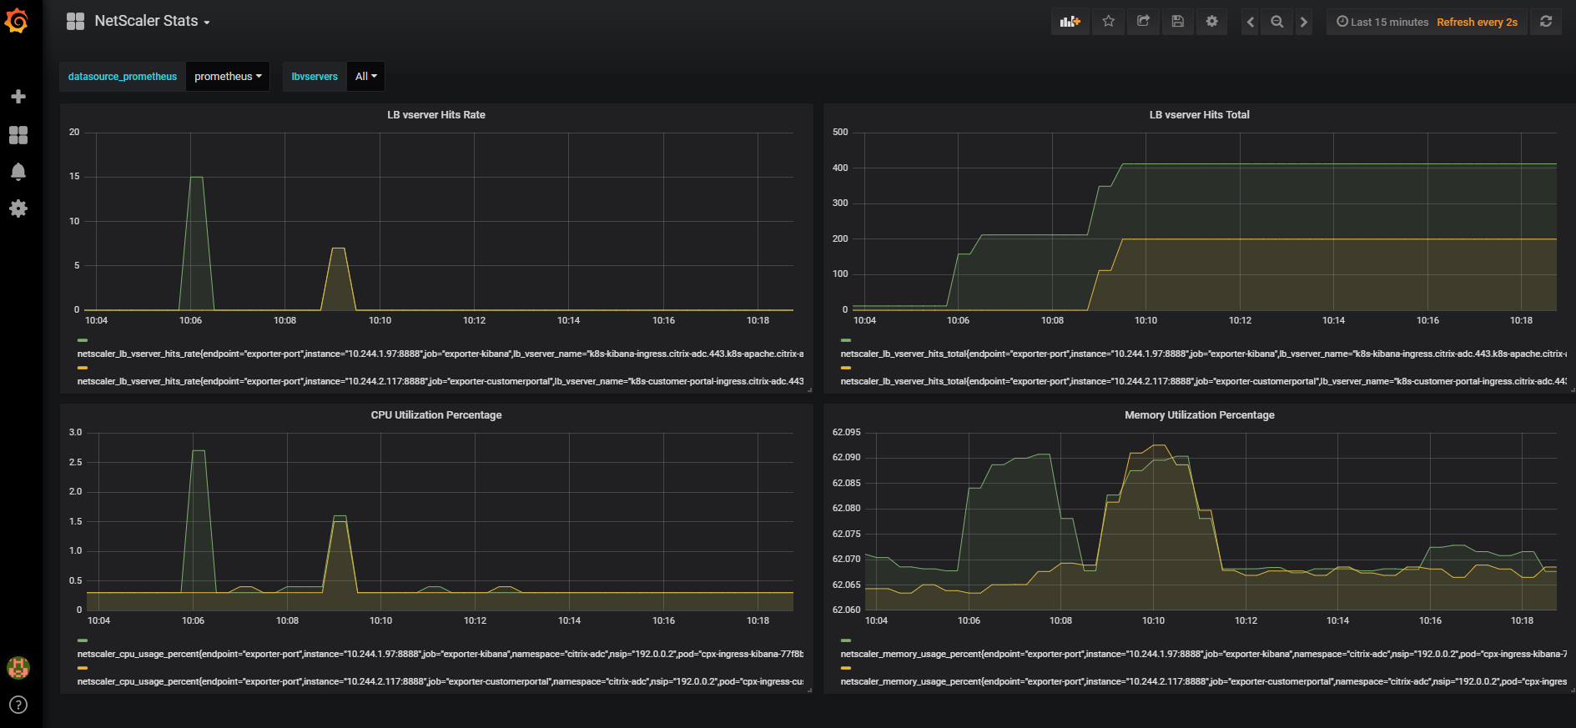
Task: Expand the lbvservers All dropdown
Action: pos(365,77)
